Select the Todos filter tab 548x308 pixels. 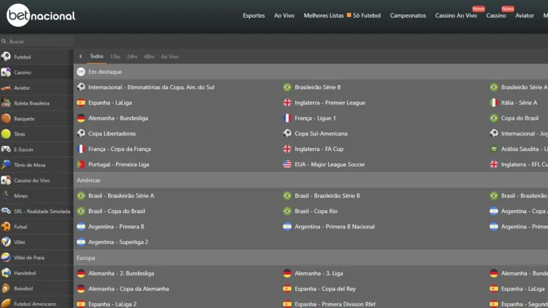(x=96, y=56)
